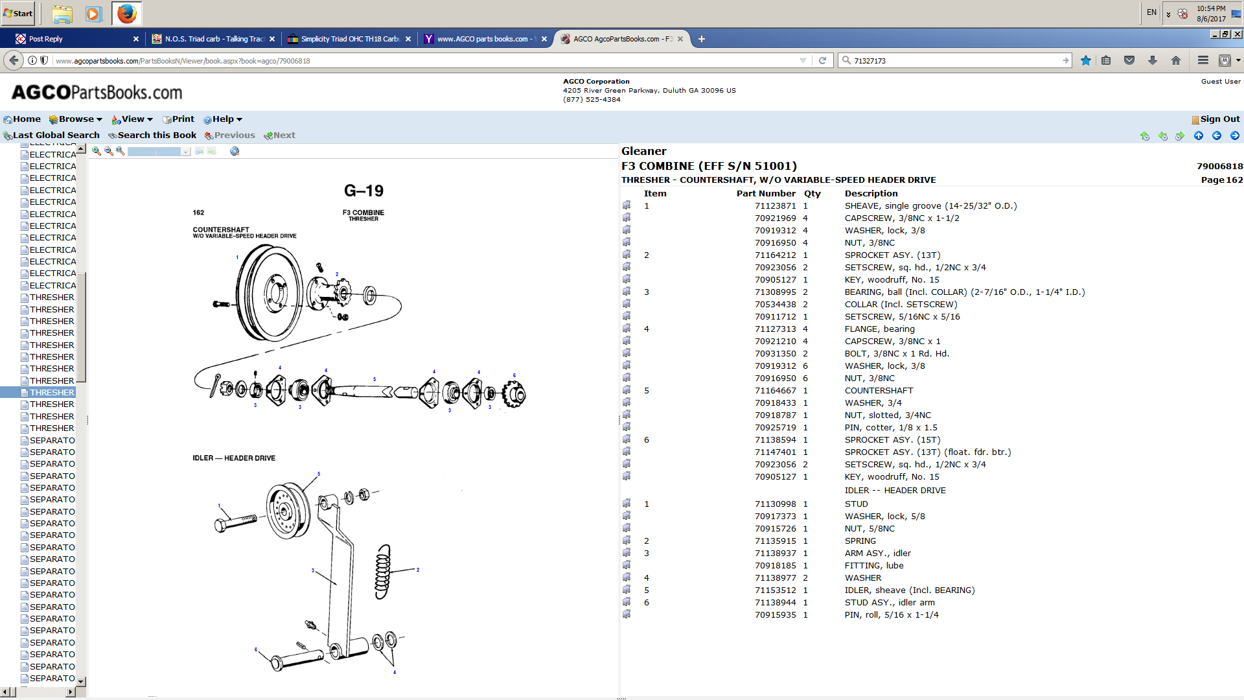Click the blue right arrow page icon
Viewport: 1244px width, 700px height.
1235,135
